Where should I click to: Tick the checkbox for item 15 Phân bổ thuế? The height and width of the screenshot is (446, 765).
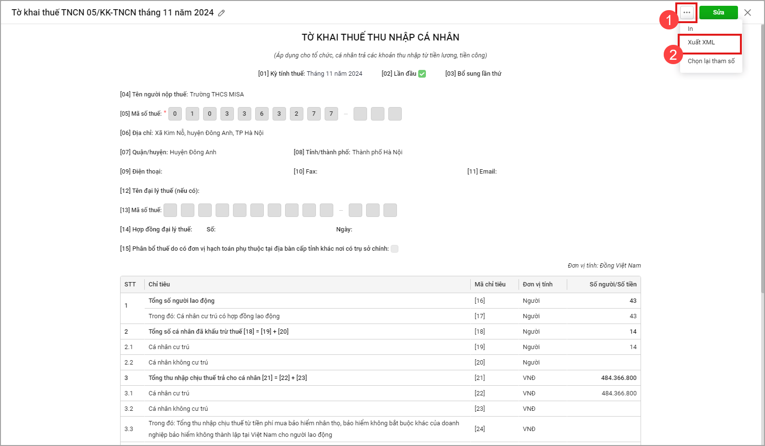[x=395, y=249]
